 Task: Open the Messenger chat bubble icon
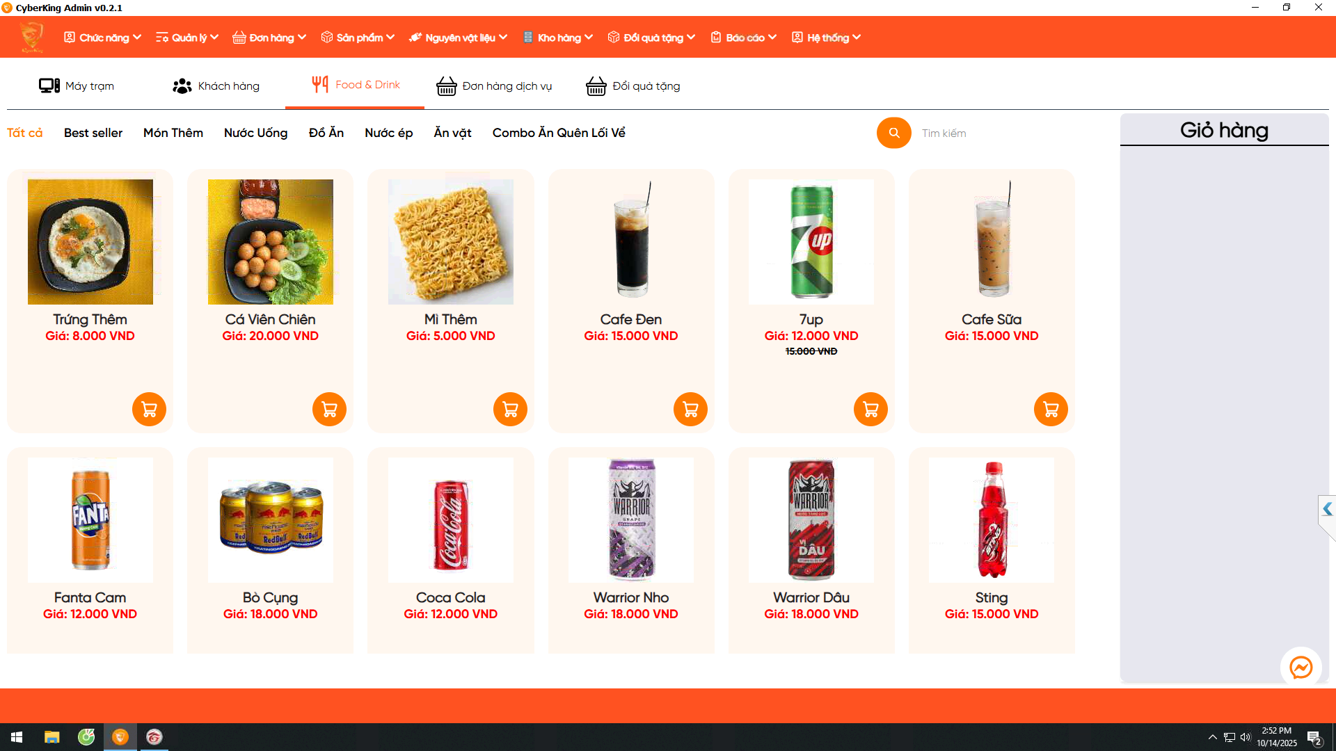click(1301, 668)
